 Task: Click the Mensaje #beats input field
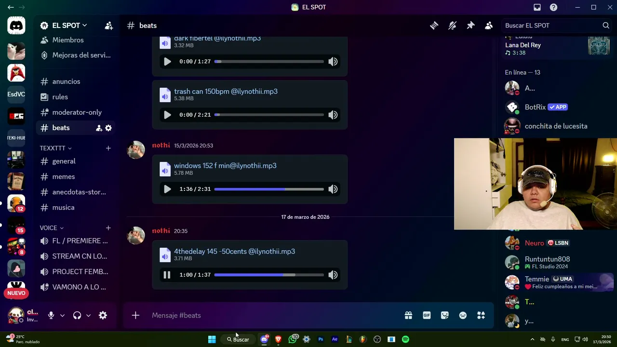pos(275,315)
